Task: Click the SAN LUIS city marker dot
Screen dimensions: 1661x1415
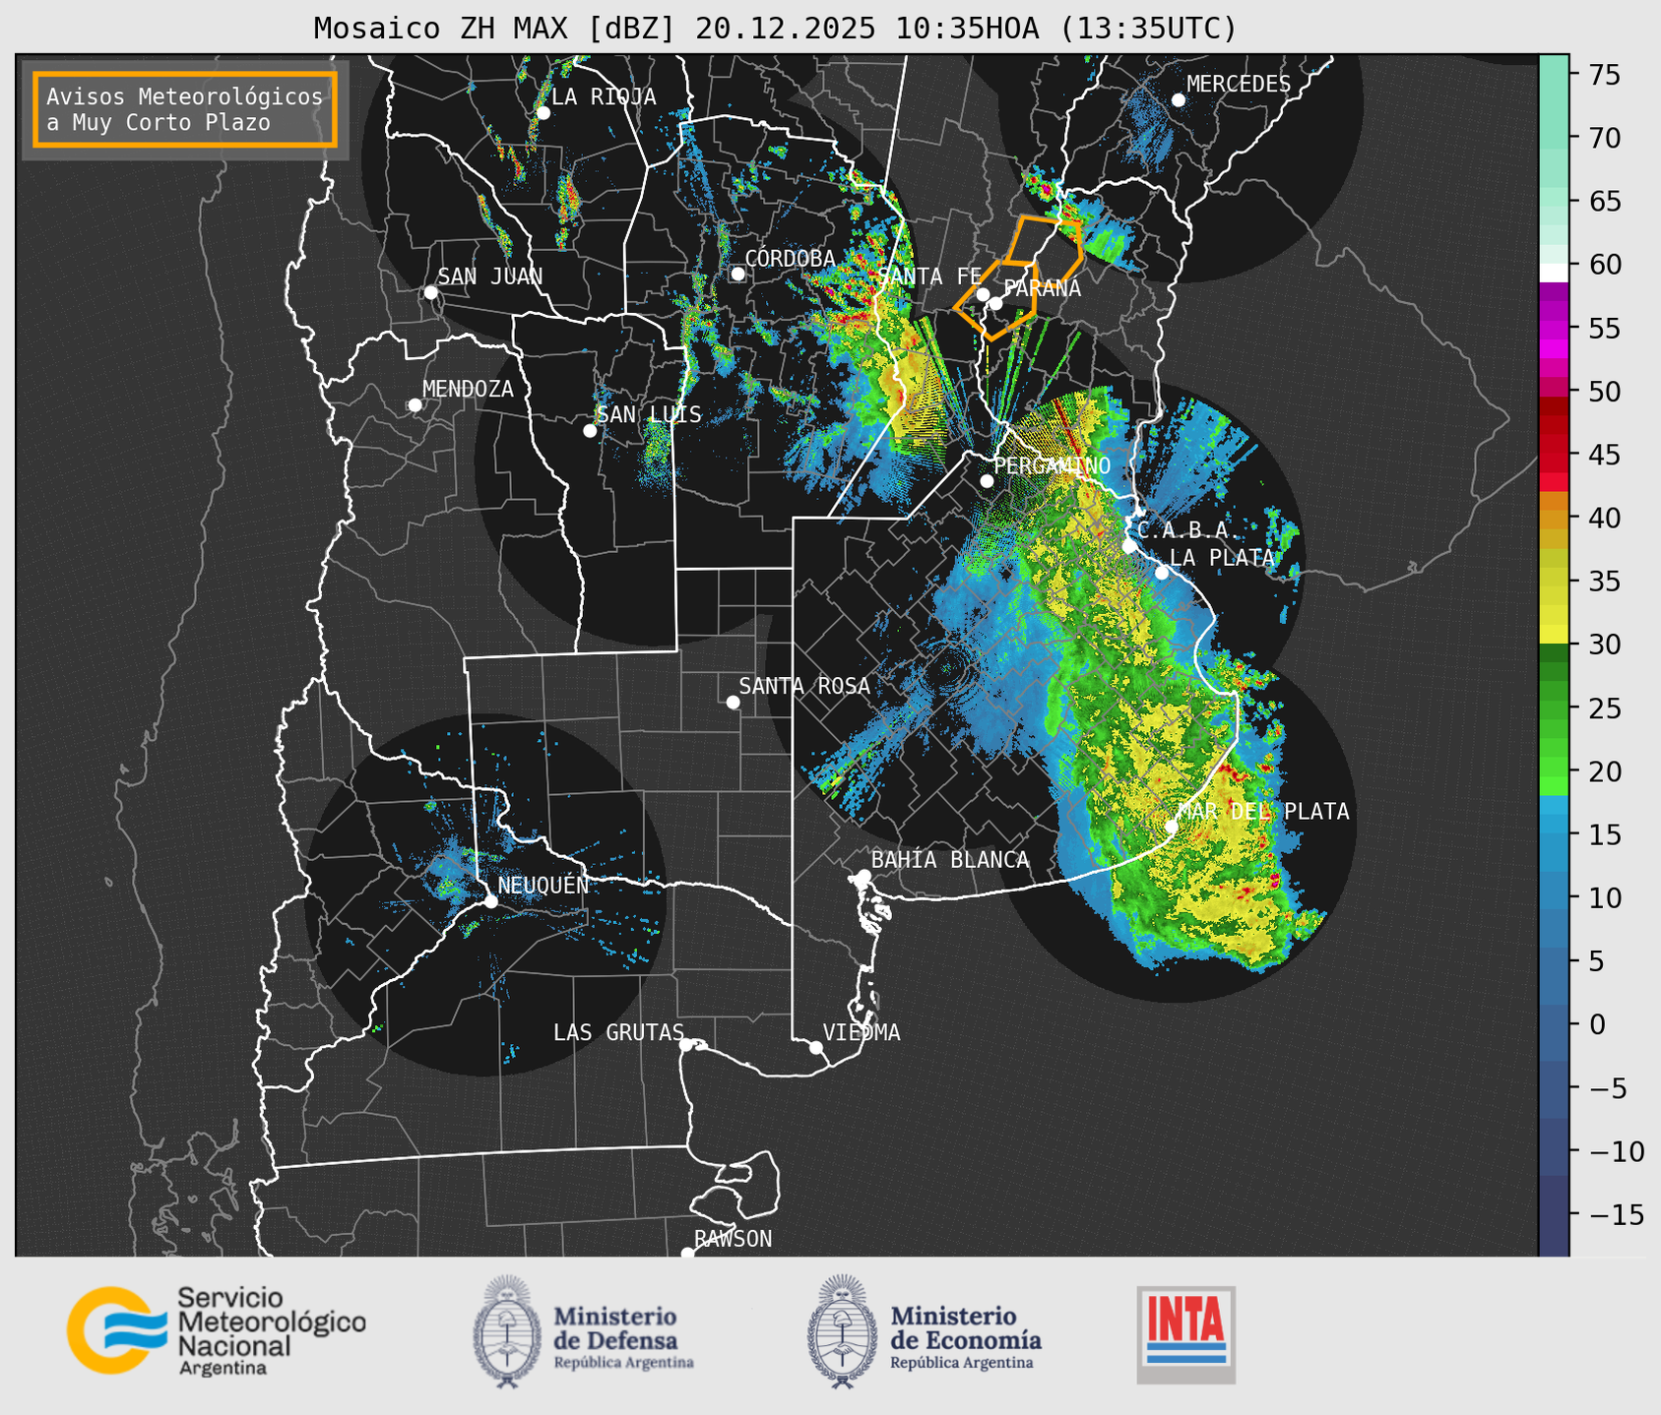Action: (x=590, y=431)
